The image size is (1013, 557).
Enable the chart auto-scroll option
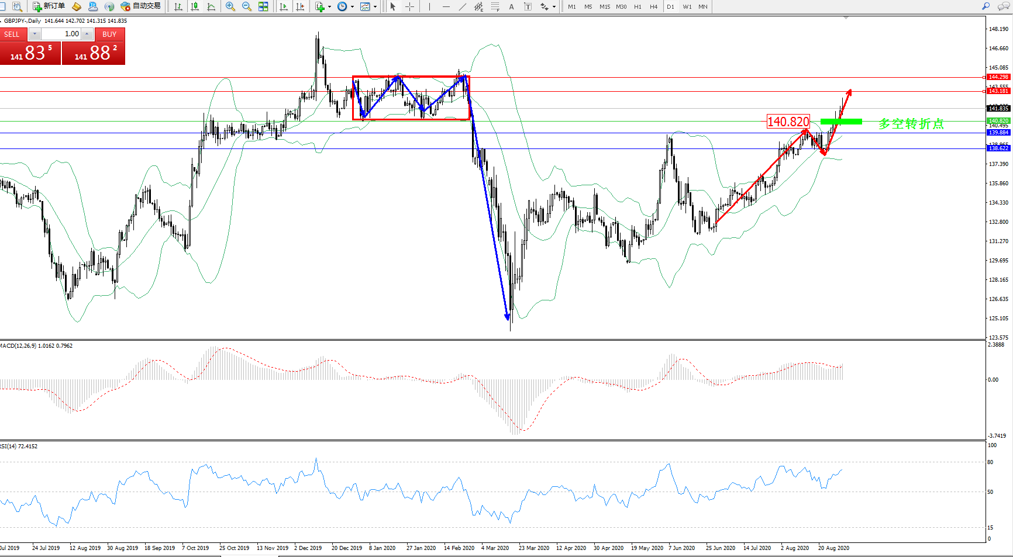pos(284,6)
